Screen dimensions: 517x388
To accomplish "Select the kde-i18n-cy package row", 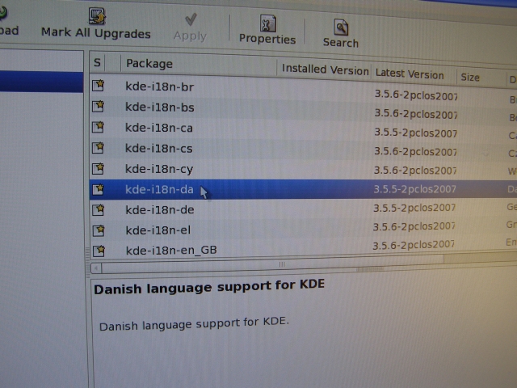I will (304, 170).
